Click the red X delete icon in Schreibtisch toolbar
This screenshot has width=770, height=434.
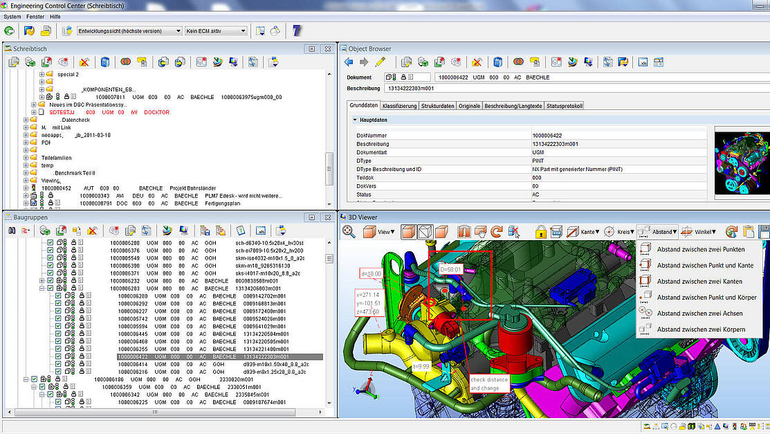pos(84,62)
